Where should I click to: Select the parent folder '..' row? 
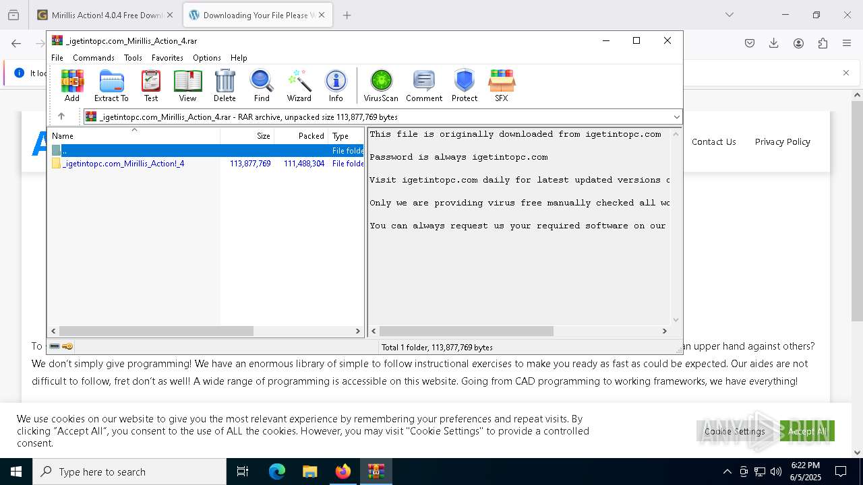click(x=206, y=151)
